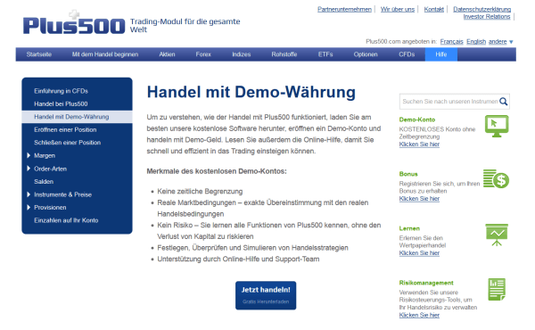Go to the ETFs tab
Viewport: 535px width, 330px height.
(x=325, y=54)
